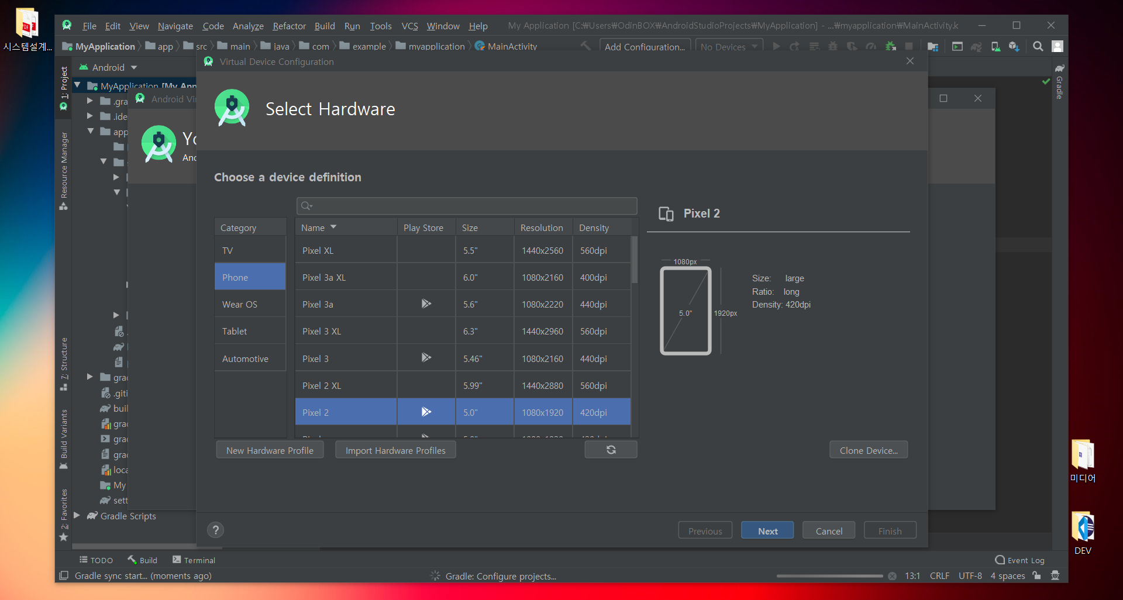This screenshot has width=1123, height=600.
Task: Click the Search Everywhere magnifier icon
Action: (x=1038, y=46)
